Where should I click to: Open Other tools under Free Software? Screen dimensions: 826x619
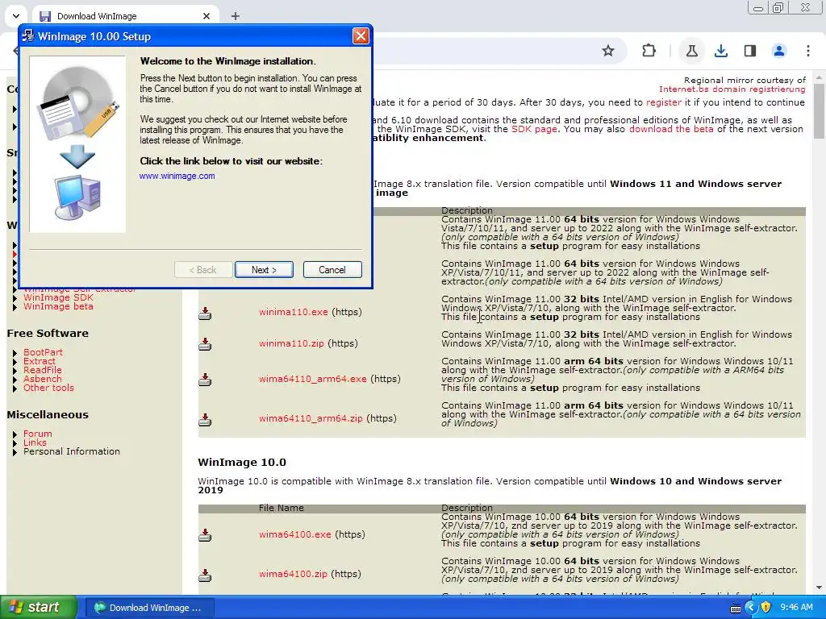coord(49,388)
